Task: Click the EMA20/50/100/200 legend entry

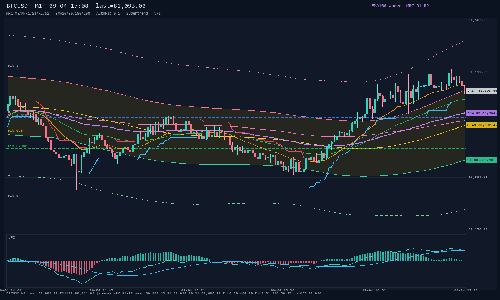Action: [x=73, y=13]
